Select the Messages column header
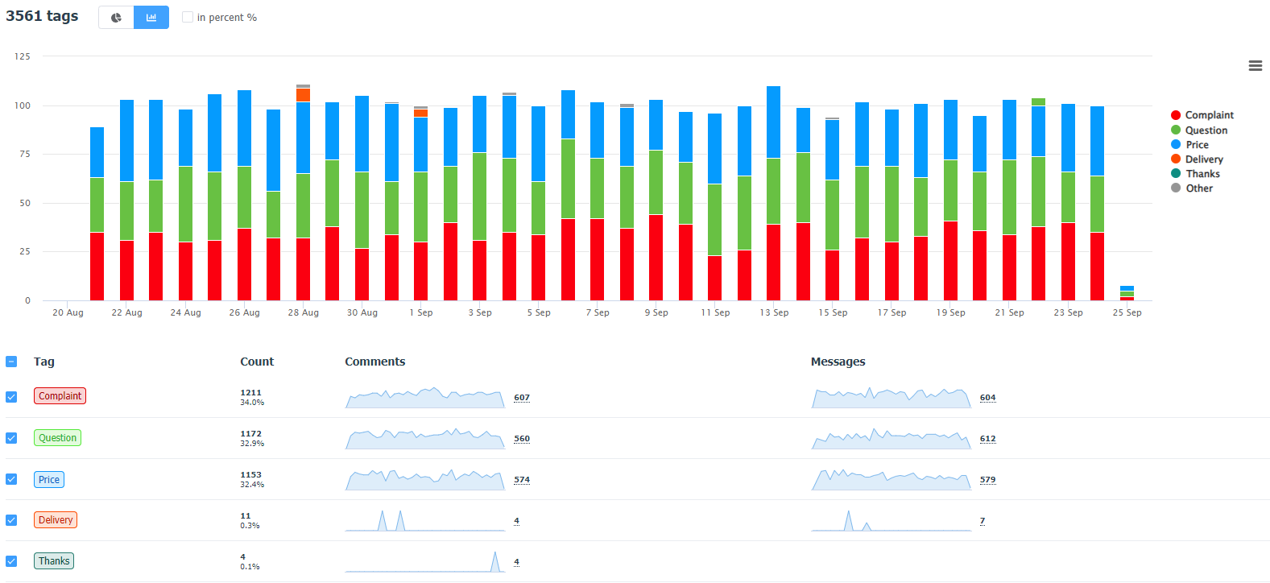This screenshot has width=1270, height=583. click(x=838, y=362)
